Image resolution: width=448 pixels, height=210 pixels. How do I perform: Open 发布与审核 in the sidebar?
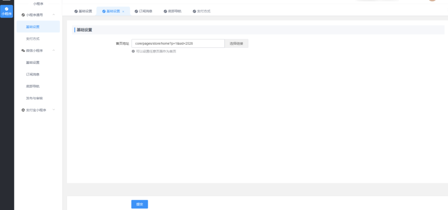[x=35, y=98]
